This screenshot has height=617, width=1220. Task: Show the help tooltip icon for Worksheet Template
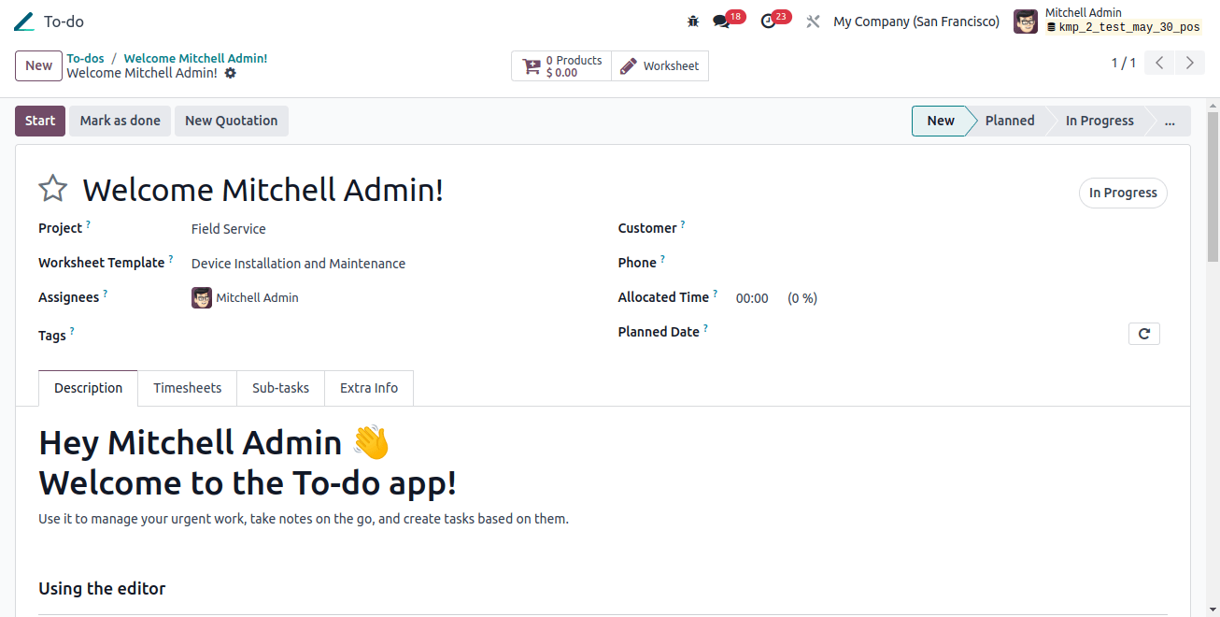tap(171, 259)
